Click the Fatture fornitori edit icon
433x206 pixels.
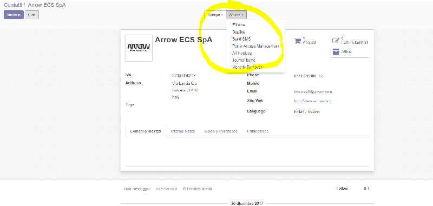(335, 41)
